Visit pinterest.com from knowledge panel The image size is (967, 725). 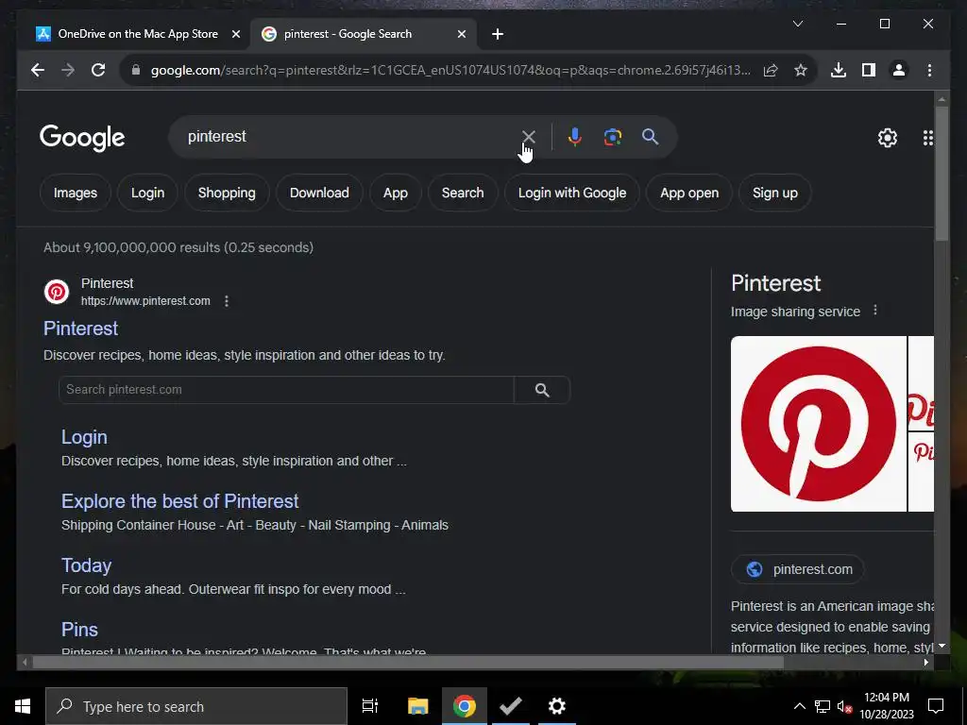(798, 569)
